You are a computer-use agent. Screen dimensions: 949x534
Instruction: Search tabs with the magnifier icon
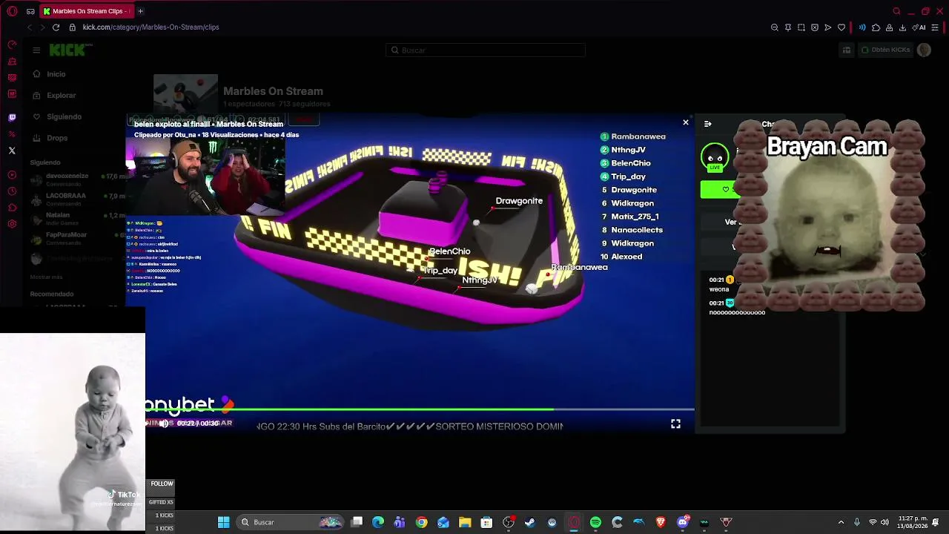click(896, 11)
